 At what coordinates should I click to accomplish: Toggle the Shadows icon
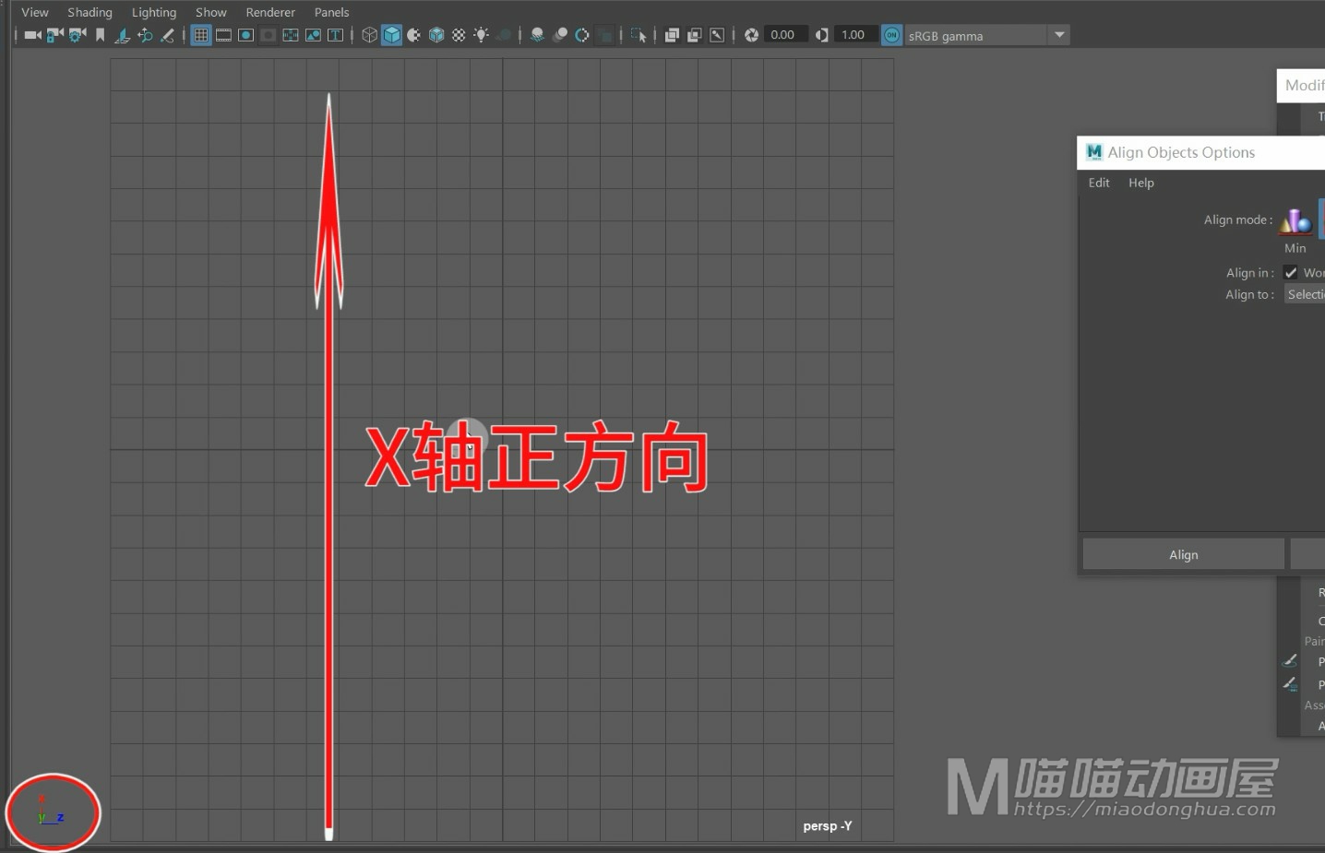(x=504, y=35)
